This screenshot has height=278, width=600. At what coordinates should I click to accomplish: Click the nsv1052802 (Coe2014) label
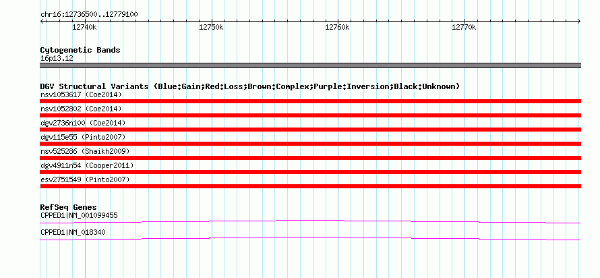[x=81, y=109]
